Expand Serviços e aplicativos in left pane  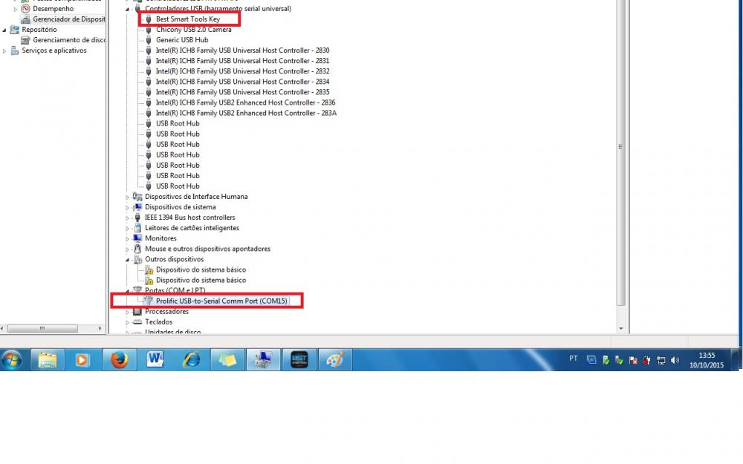click(4, 50)
